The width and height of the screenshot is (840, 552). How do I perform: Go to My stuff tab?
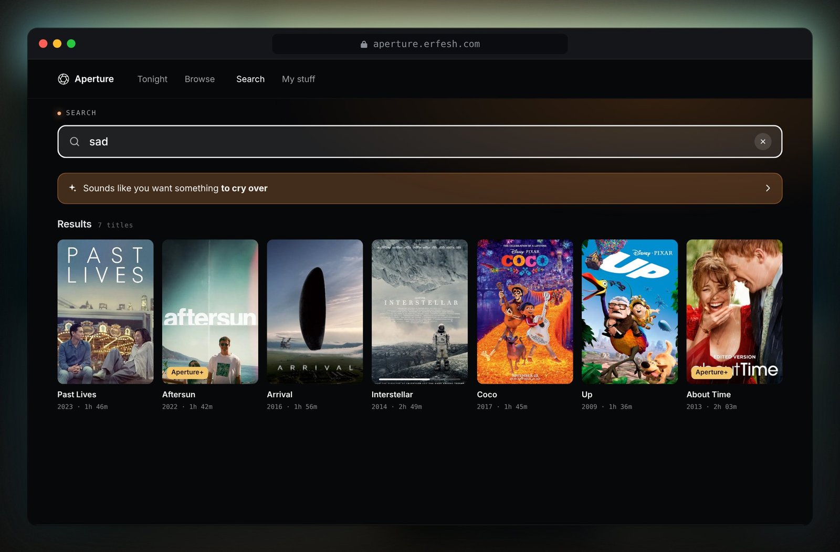point(298,79)
